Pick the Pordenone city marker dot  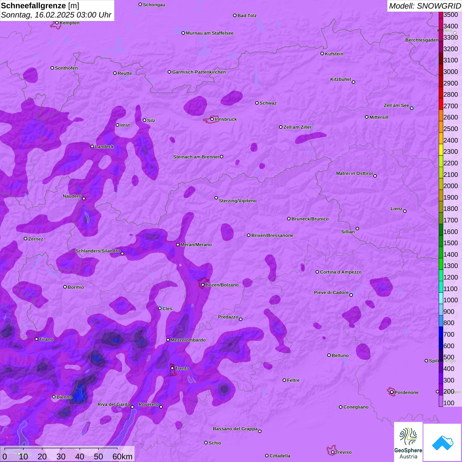point(392,392)
